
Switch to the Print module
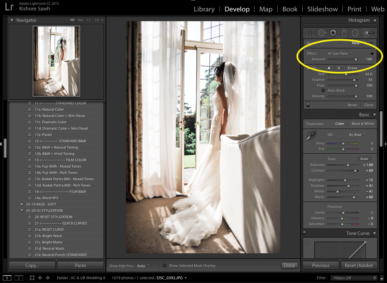click(354, 9)
